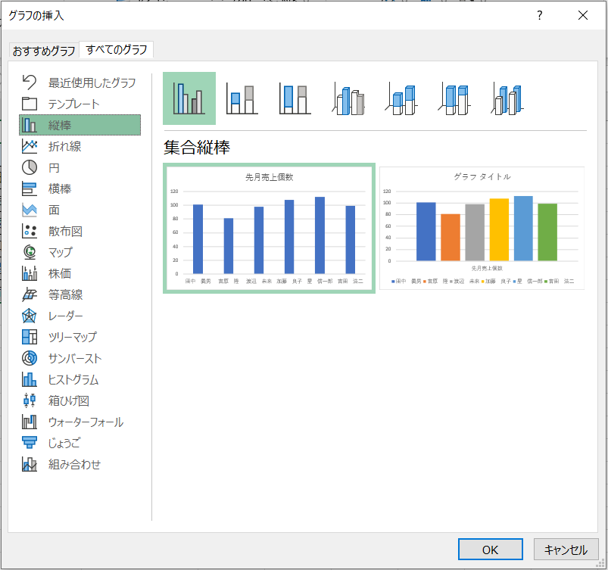This screenshot has height=570, width=608.
Task: Click the box and whisker chart icon
Action: coord(30,400)
